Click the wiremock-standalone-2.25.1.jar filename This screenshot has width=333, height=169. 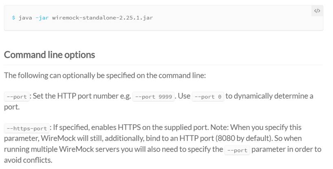(102, 18)
